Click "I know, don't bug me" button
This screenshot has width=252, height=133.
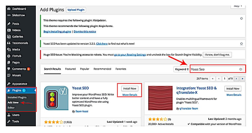[x=217, y=55]
